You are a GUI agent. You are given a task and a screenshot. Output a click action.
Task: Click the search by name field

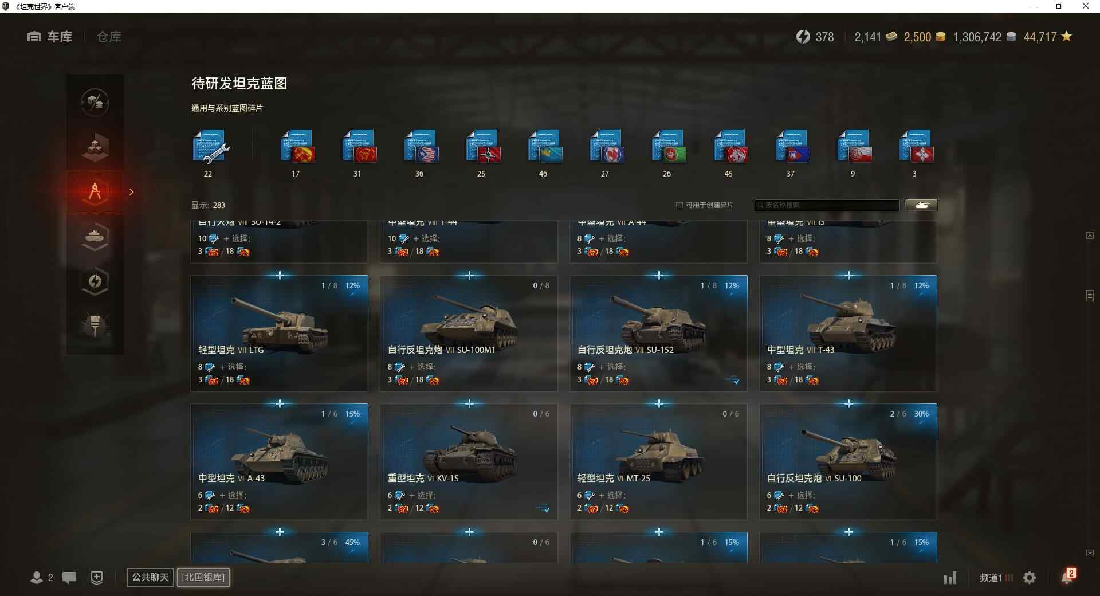pyautogui.click(x=827, y=205)
